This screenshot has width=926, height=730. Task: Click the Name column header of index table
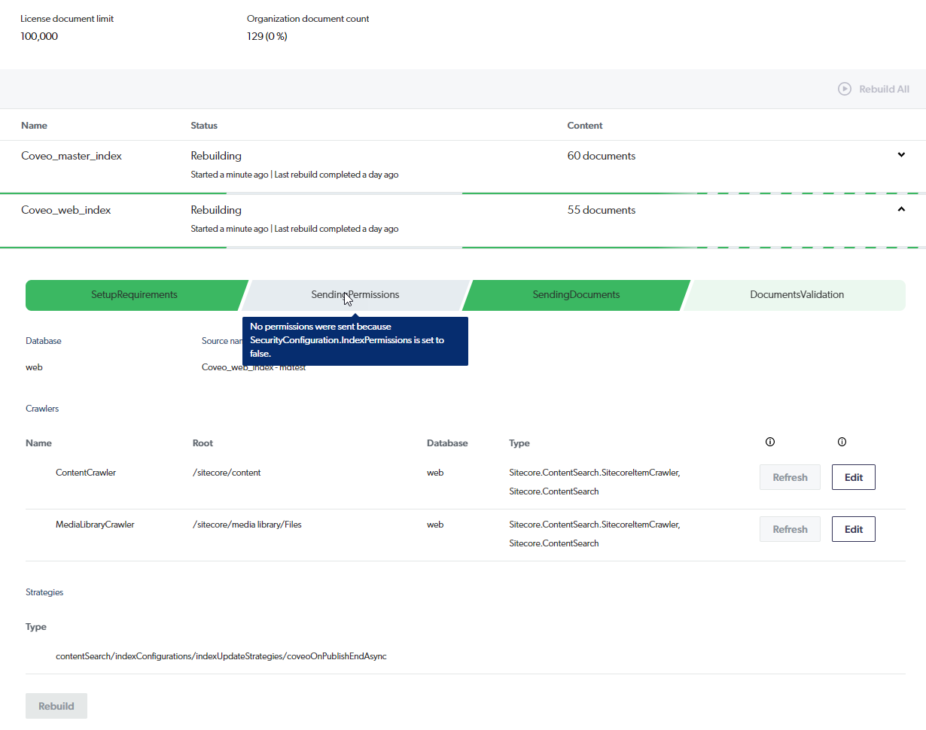34,126
